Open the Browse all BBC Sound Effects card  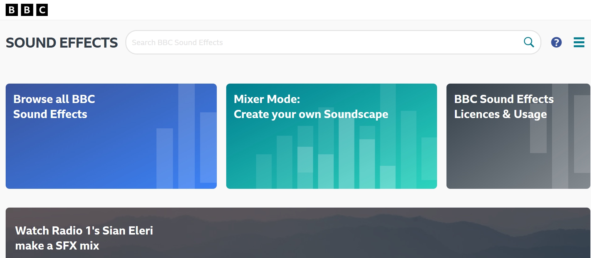pyautogui.click(x=94, y=150)
